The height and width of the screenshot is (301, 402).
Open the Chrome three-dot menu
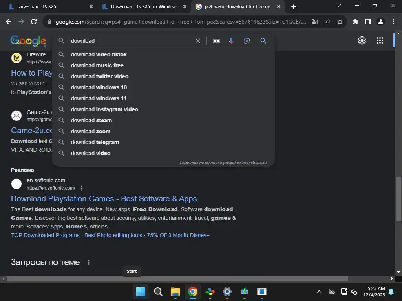click(393, 22)
